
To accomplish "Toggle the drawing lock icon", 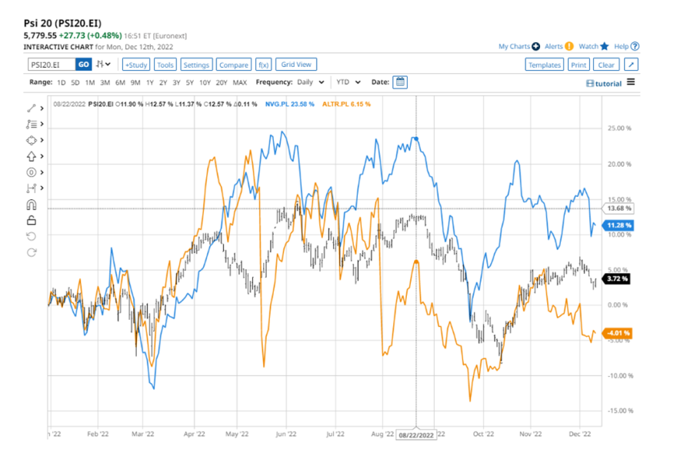I will tap(31, 221).
